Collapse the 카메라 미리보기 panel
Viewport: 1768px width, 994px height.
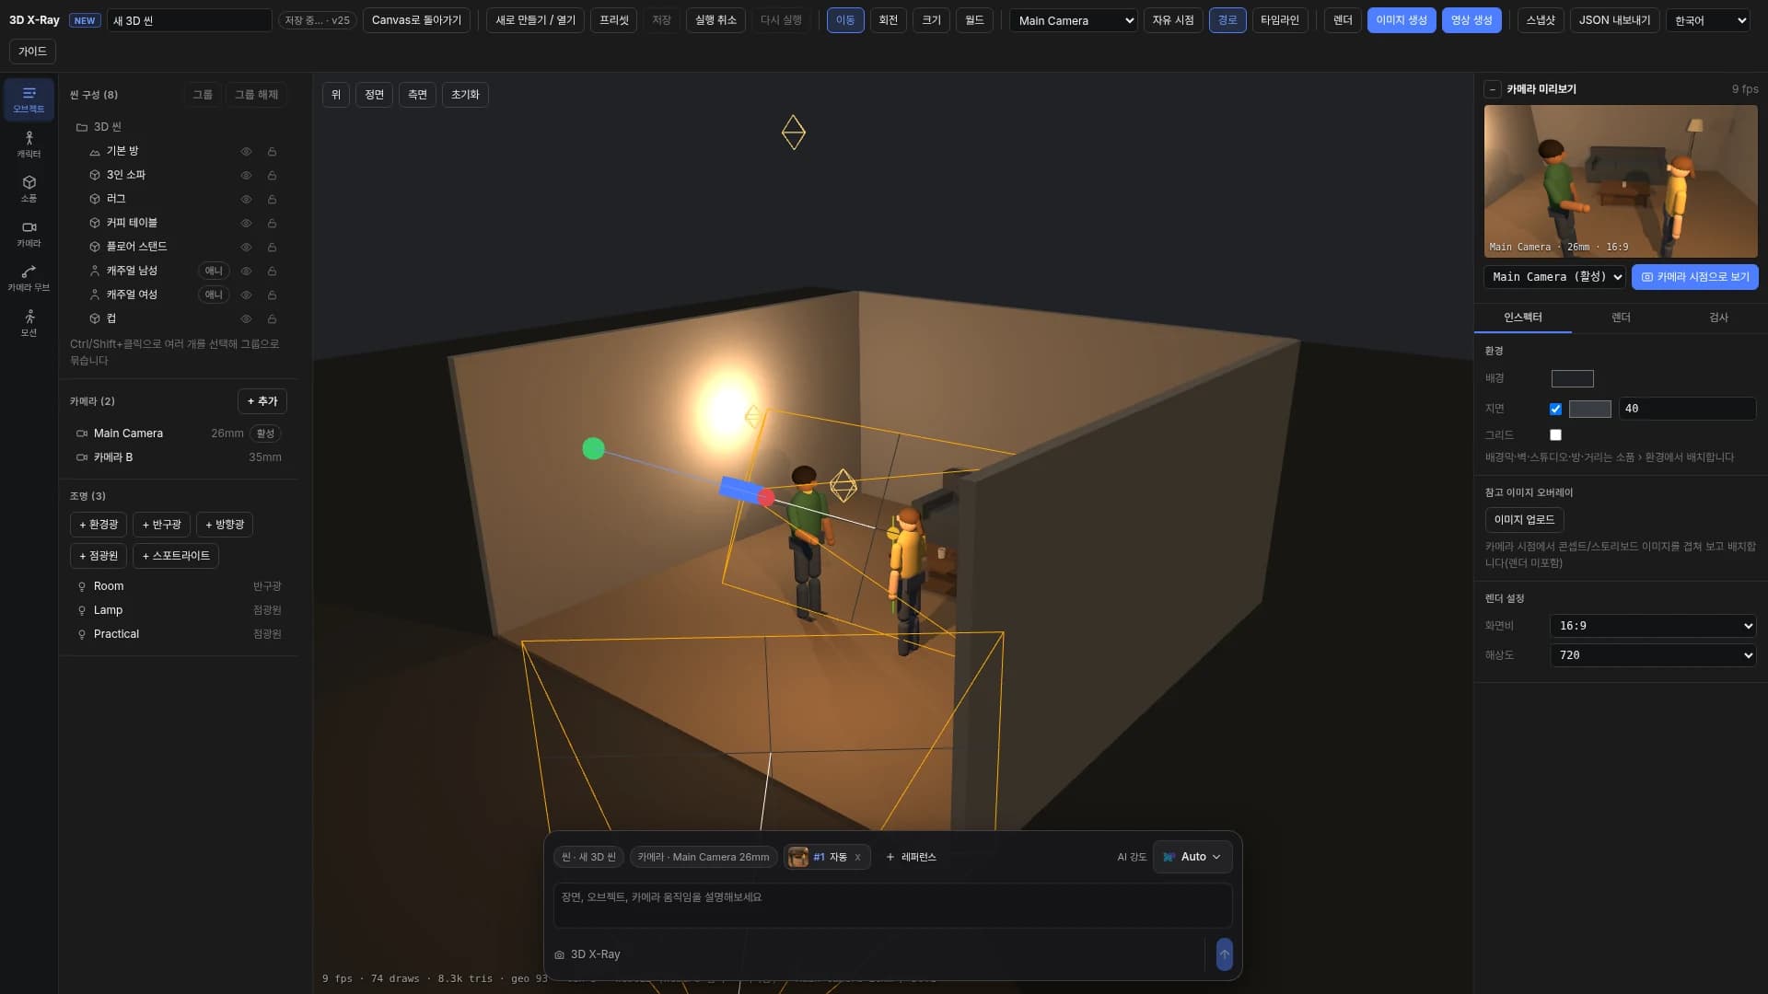click(x=1493, y=89)
